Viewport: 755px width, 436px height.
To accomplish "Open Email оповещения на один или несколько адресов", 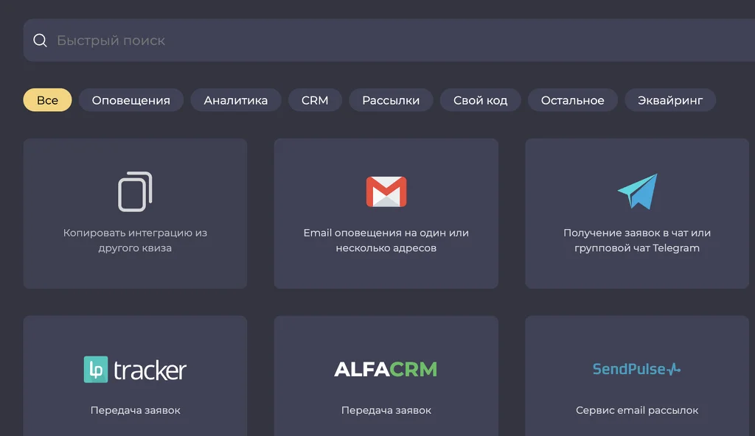I will 386,240.
